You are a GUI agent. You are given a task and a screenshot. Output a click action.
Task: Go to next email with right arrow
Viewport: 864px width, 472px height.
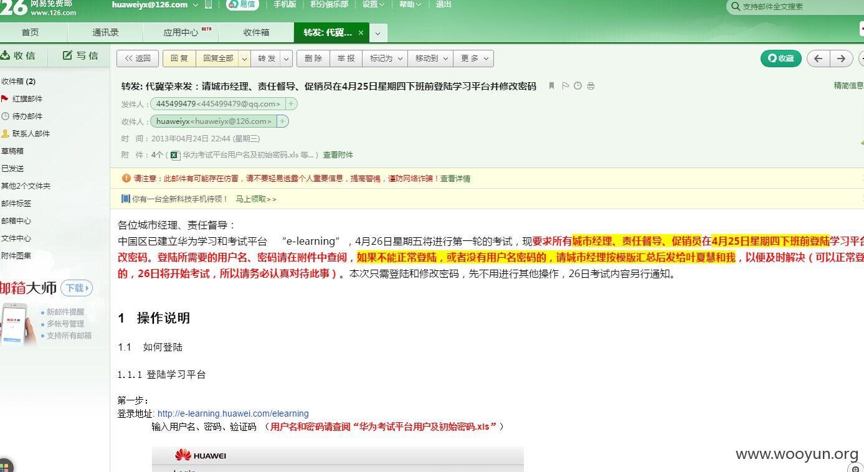841,59
